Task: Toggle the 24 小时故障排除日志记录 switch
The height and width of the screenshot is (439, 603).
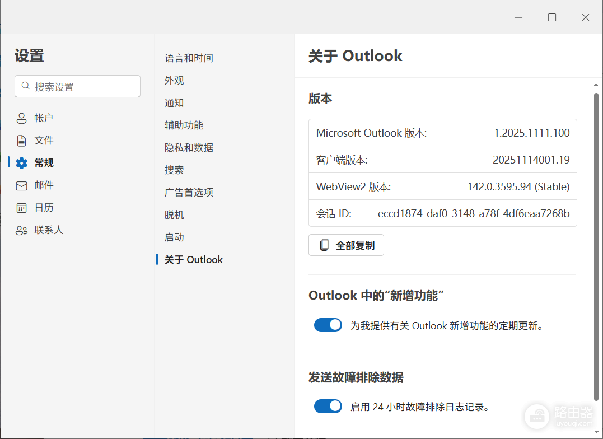Action: pos(328,407)
